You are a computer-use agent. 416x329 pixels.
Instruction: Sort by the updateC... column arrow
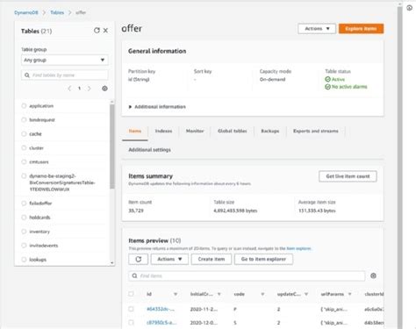tap(306, 294)
